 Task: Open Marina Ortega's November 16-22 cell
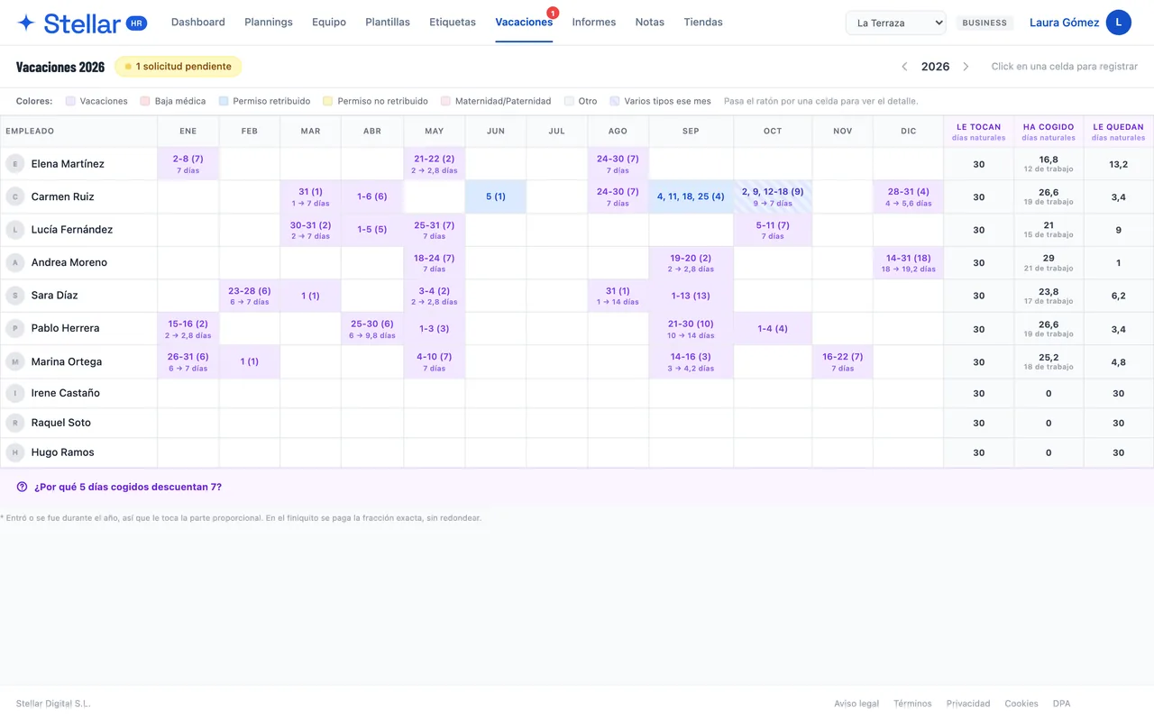(x=843, y=361)
